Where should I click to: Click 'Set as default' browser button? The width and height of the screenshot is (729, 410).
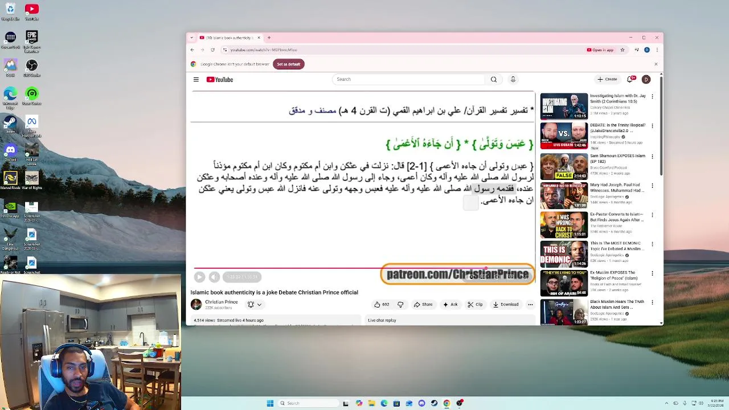tap(288, 64)
